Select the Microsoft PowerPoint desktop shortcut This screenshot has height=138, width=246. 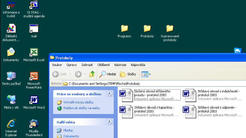[34, 80]
